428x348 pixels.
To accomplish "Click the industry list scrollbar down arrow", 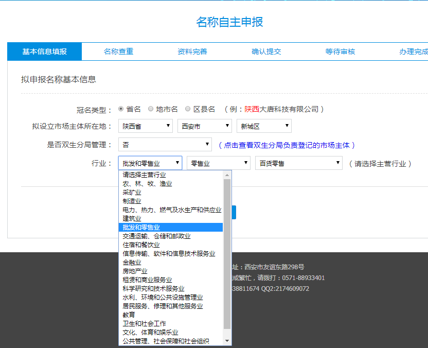I will click(x=227, y=341).
